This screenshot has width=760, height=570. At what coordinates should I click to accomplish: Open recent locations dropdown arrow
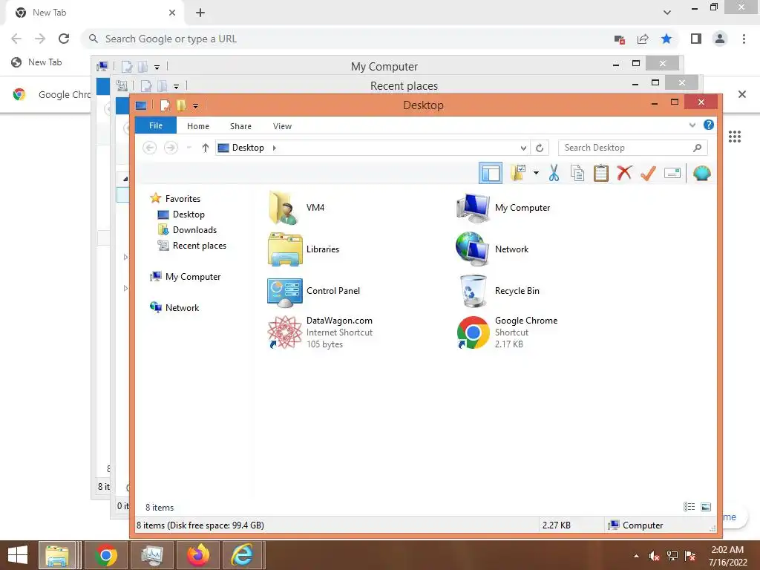[x=189, y=148]
